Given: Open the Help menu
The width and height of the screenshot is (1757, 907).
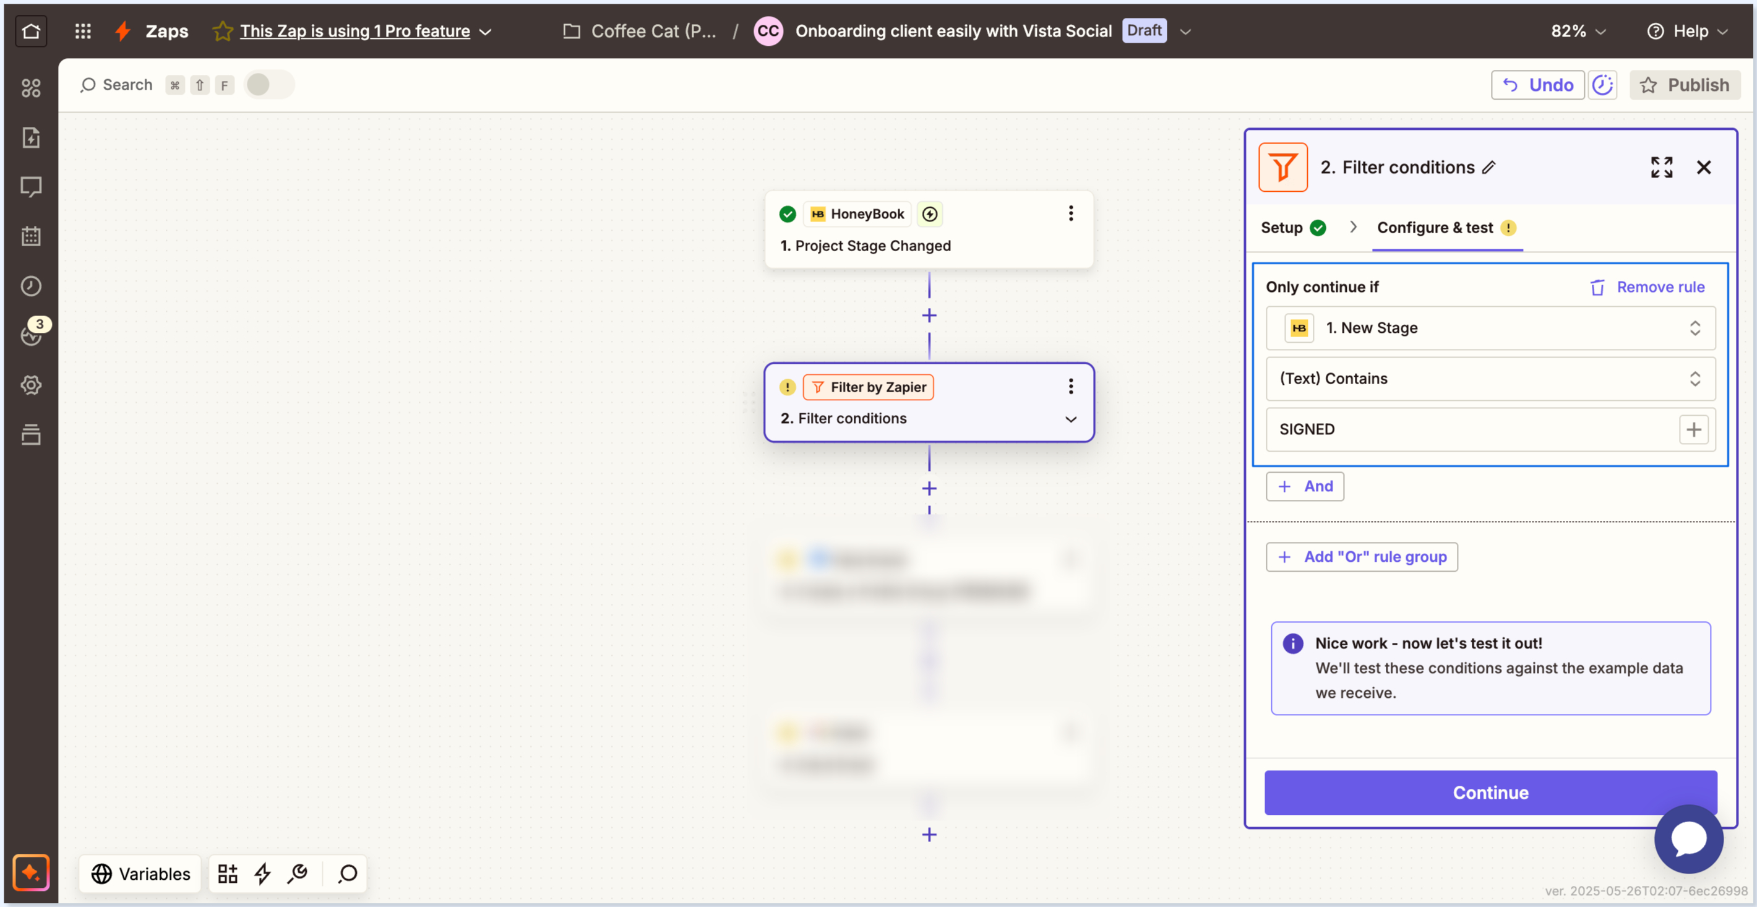Looking at the screenshot, I should [1688, 31].
